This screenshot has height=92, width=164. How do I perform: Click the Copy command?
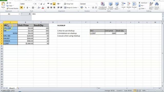click(x=10, y=6)
